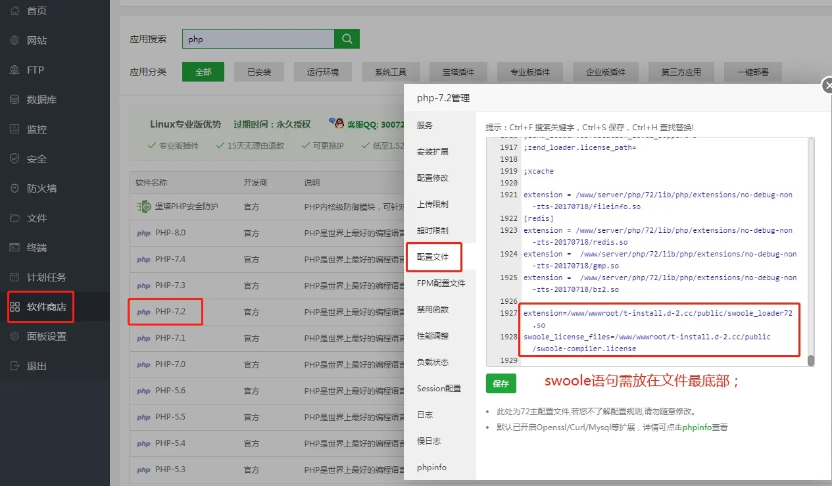
Task: Click the 首页 home icon in sidebar
Action: [14, 11]
